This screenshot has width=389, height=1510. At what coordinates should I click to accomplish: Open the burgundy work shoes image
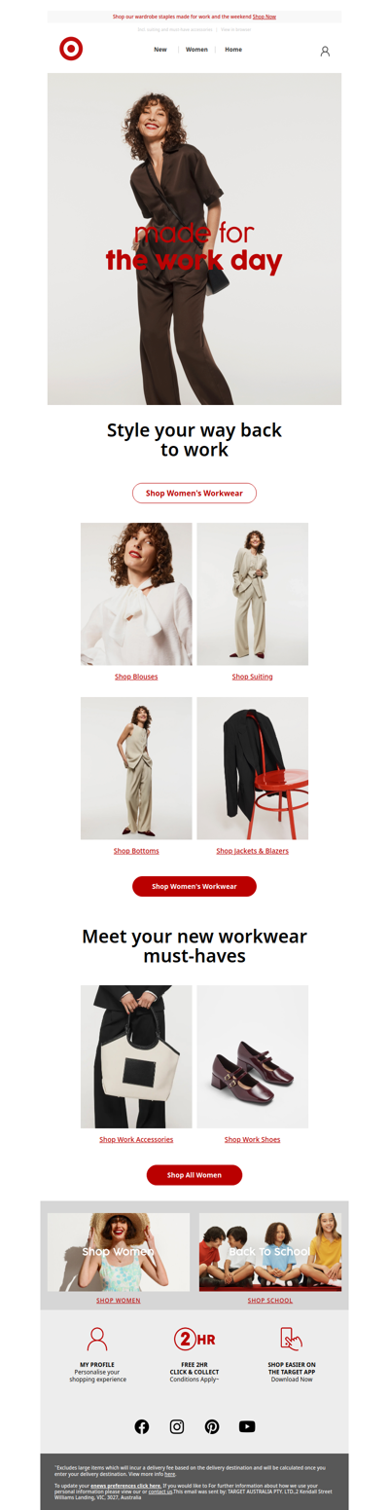coord(253,1056)
